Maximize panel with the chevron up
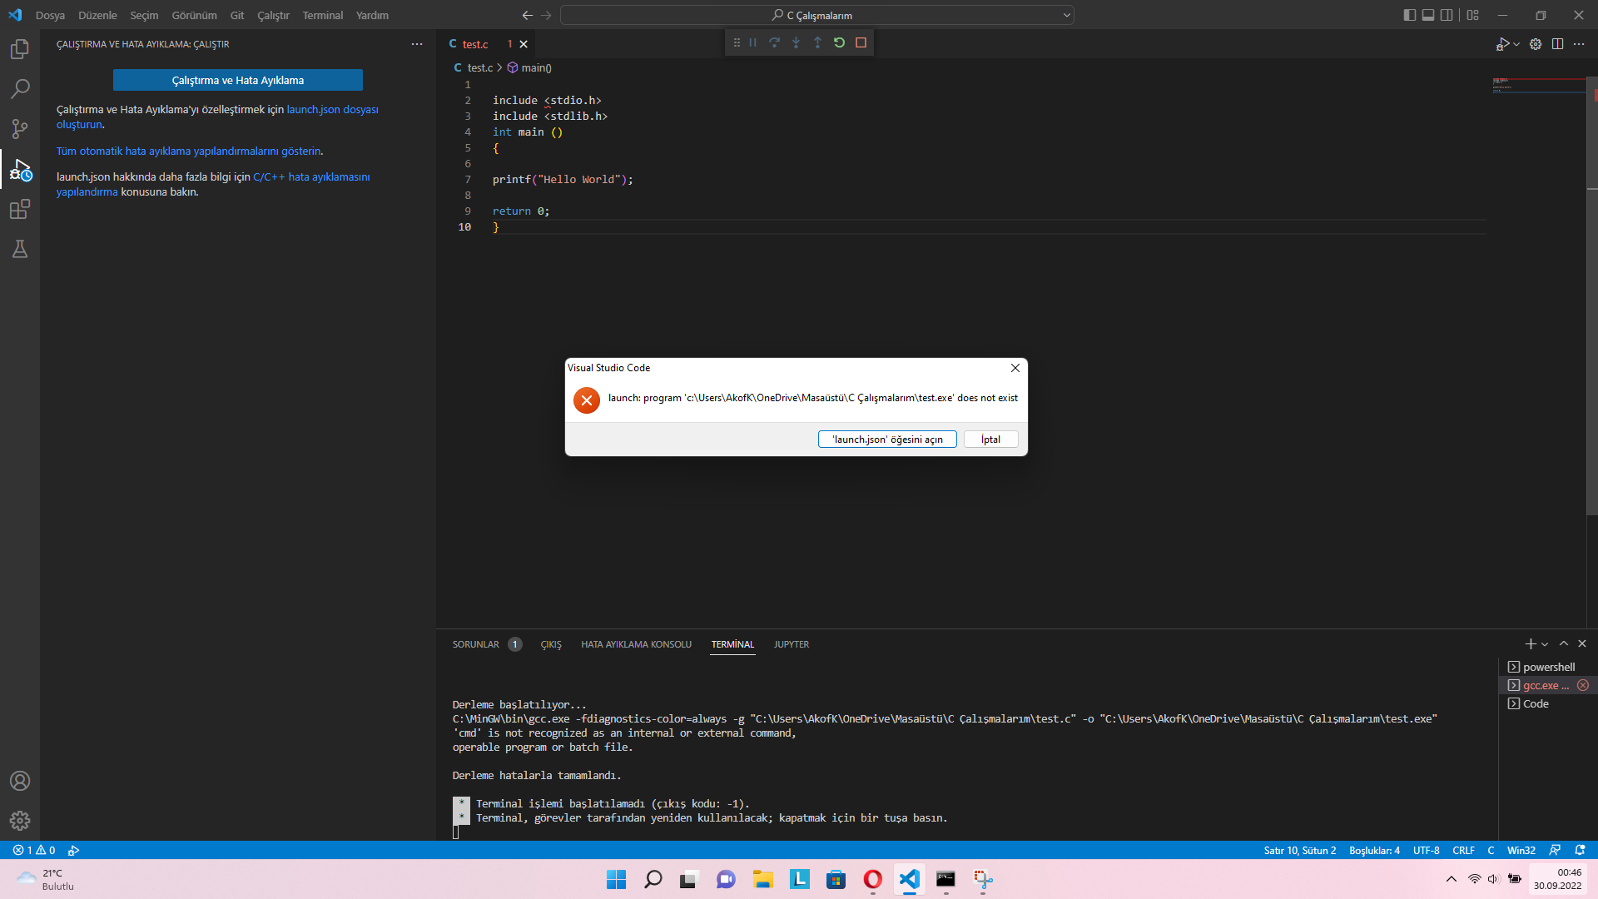This screenshot has width=1598, height=899. click(1564, 643)
